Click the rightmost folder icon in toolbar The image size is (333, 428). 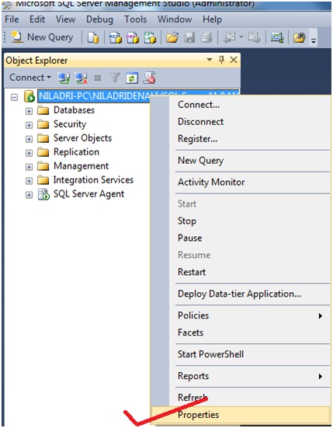point(299,37)
